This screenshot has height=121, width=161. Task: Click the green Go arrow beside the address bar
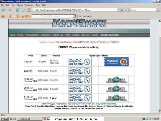[122, 10]
